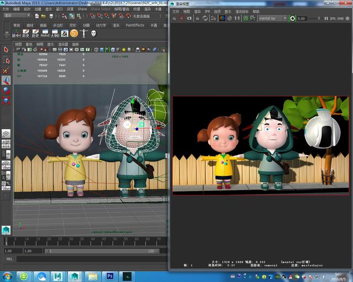Activate the Rotate tool with blue sphere
The width and height of the screenshot is (353, 282).
[6, 90]
